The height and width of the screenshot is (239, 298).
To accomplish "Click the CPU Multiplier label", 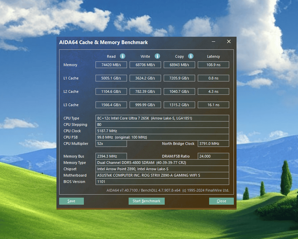I will [x=76, y=144].
